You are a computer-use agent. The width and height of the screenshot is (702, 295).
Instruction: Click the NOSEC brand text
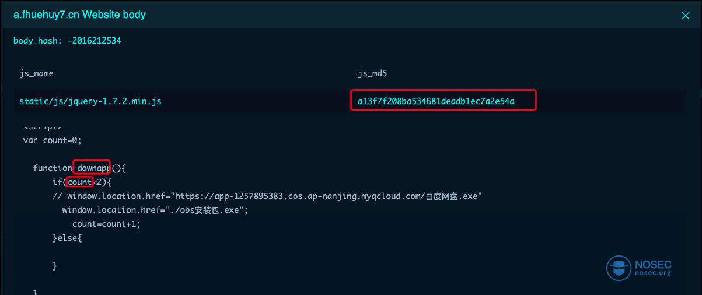click(x=653, y=264)
